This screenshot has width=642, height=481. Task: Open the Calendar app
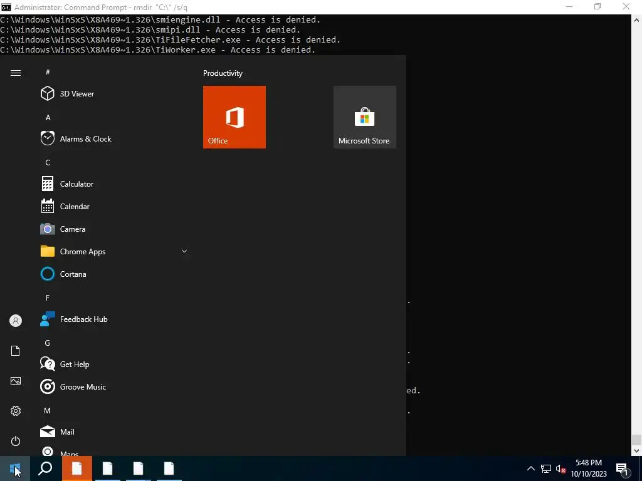114,207
